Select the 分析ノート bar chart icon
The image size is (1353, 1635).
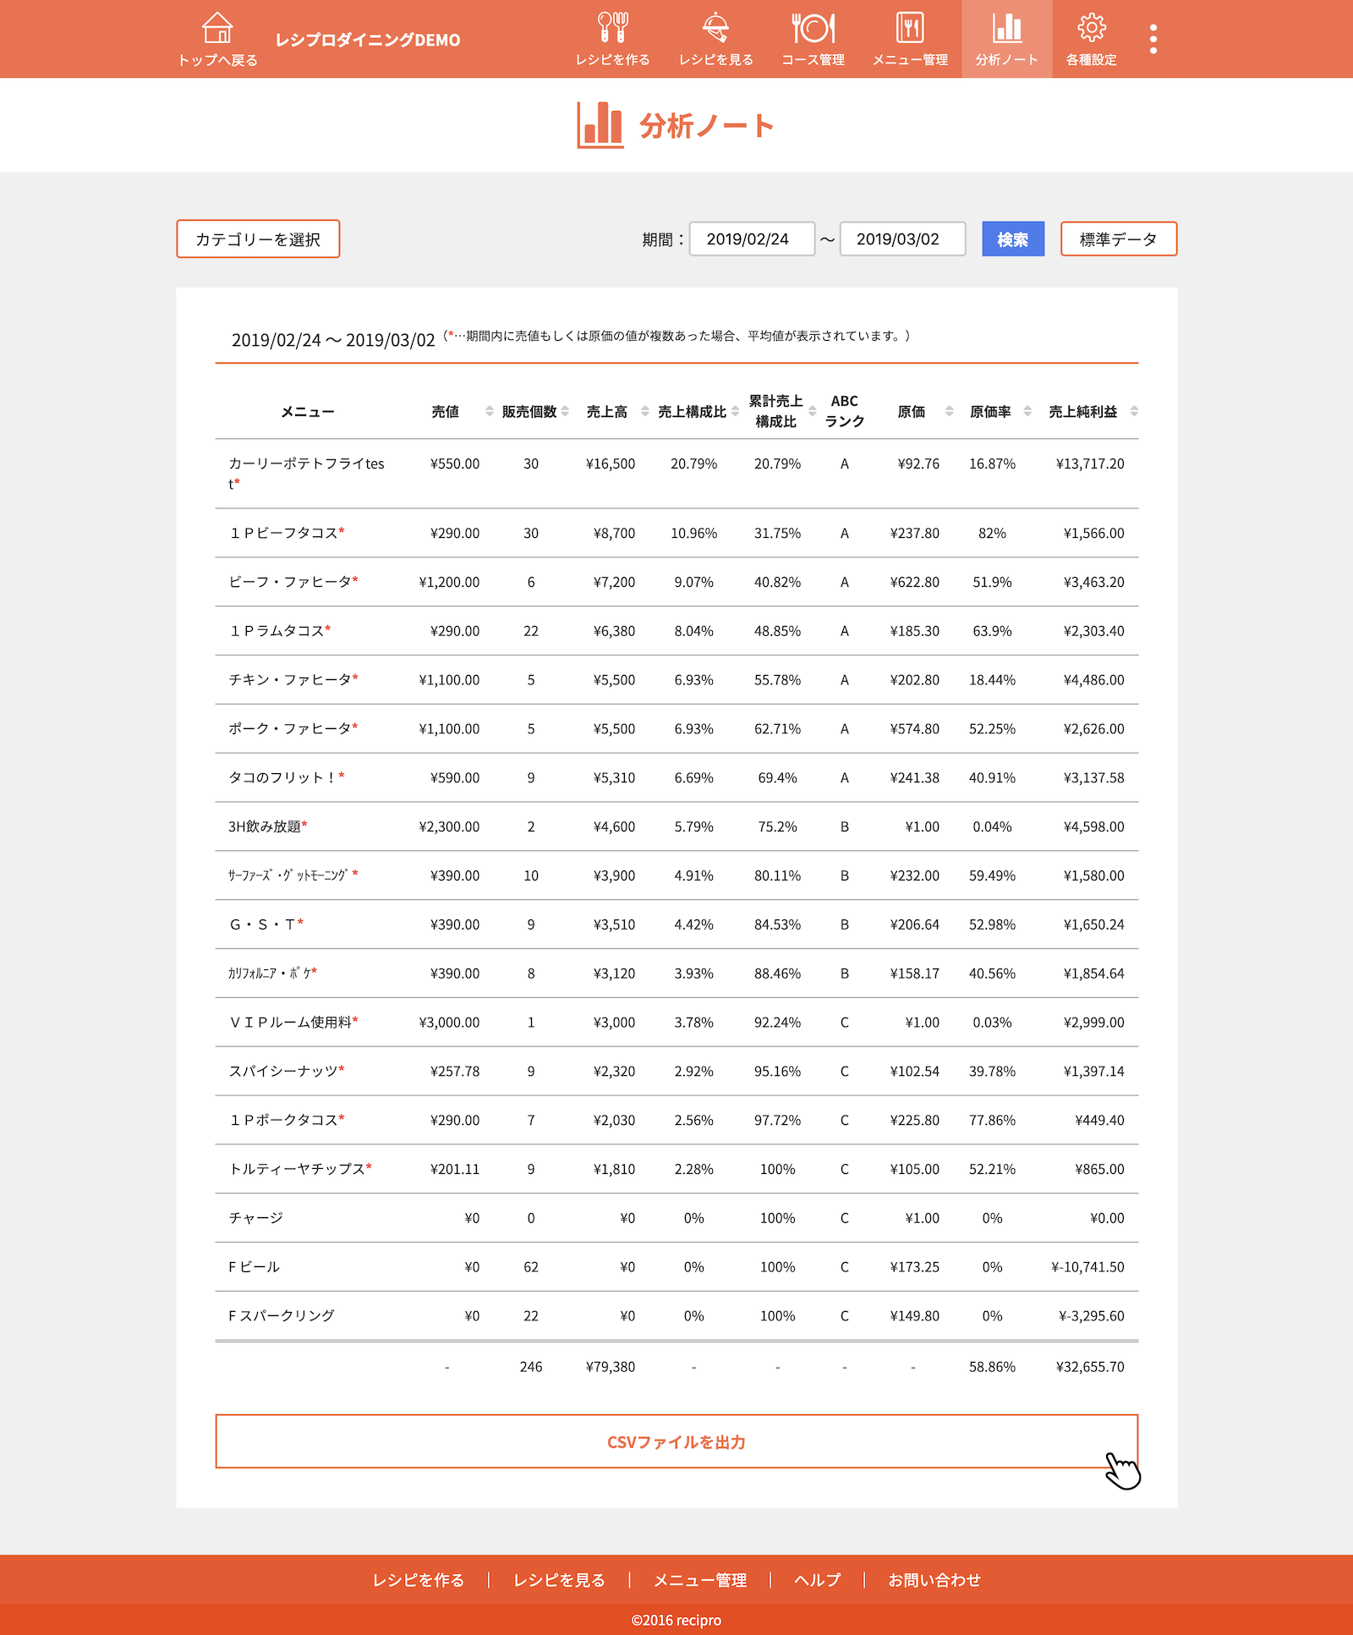point(1006,29)
